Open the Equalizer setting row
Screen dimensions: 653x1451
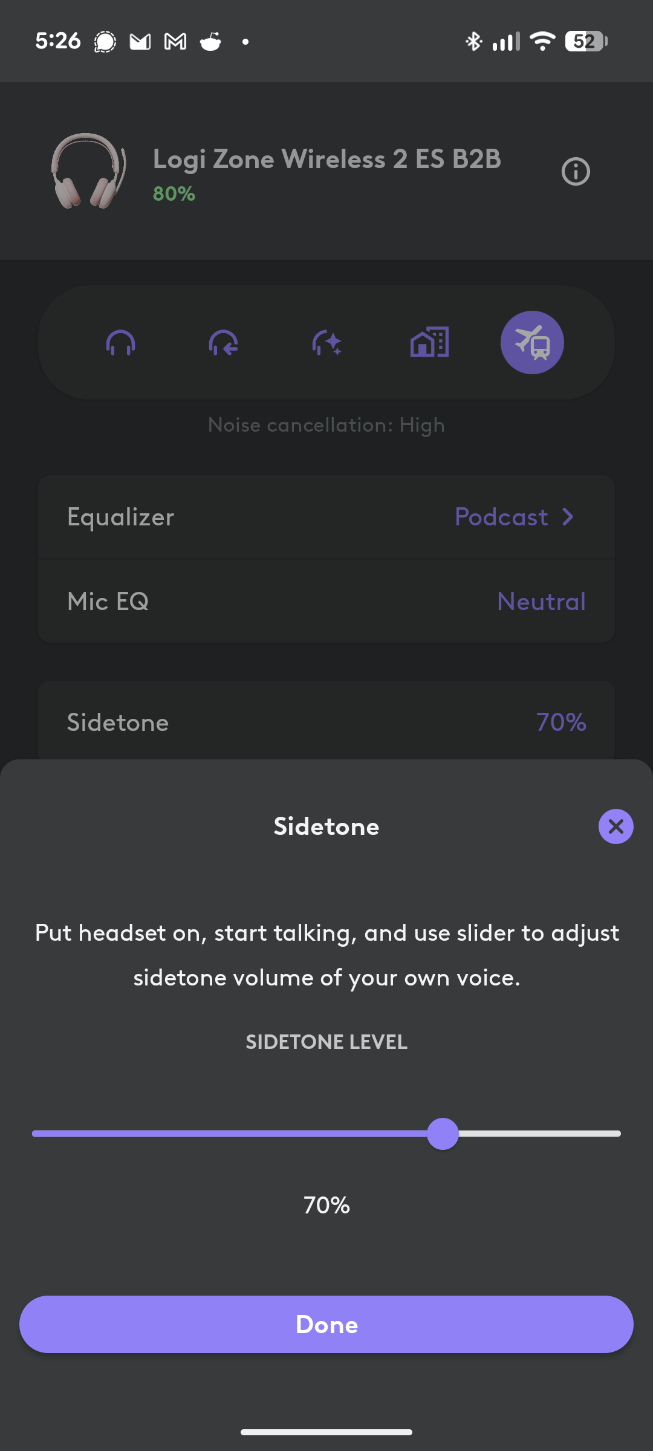click(326, 517)
